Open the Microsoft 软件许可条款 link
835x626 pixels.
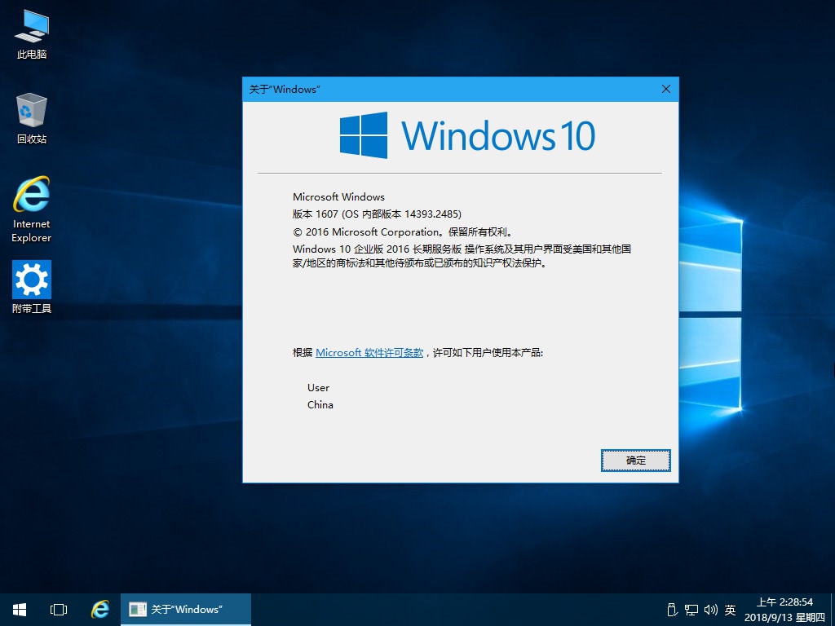pyautogui.click(x=369, y=352)
